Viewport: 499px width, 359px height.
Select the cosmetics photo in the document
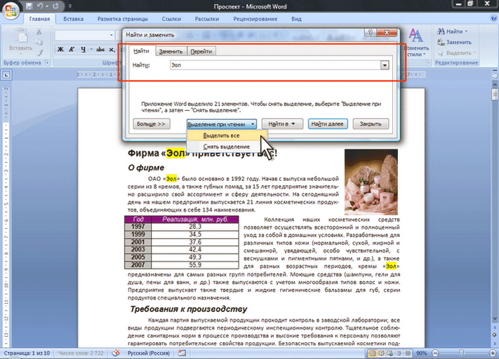[x=371, y=182]
